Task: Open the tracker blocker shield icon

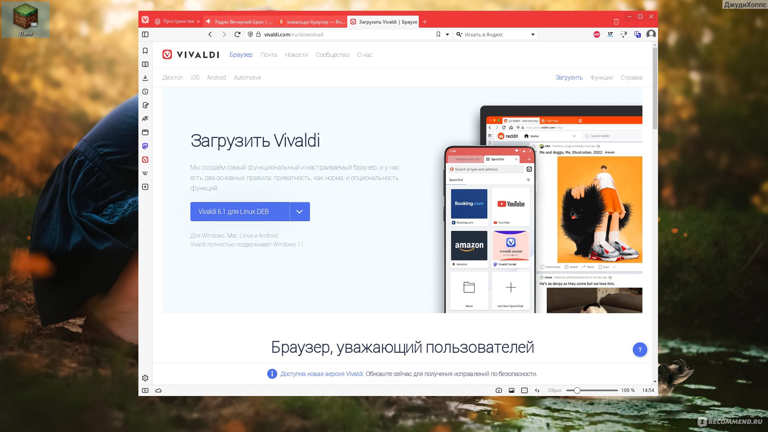Action: (250, 34)
